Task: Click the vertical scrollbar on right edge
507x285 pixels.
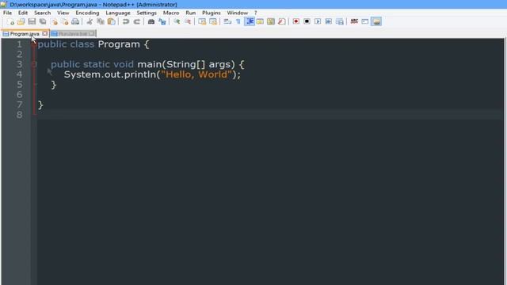Action: (x=505, y=161)
